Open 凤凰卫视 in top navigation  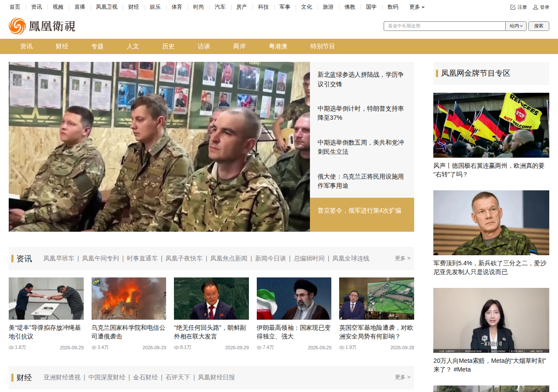coord(107,7)
